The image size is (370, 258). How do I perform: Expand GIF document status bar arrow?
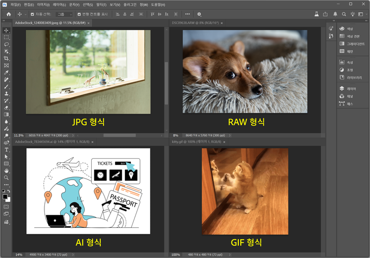229,255
